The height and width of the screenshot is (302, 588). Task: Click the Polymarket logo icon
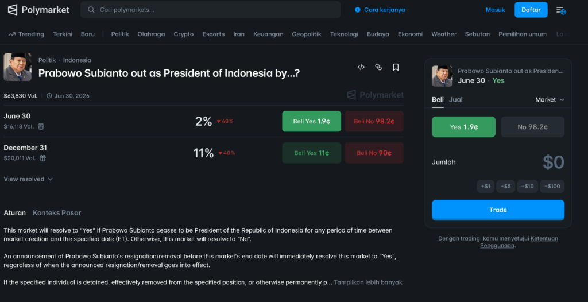[13, 10]
